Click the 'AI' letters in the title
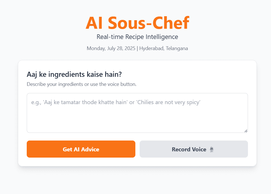The width and height of the screenshot is (271, 194). click(x=94, y=23)
